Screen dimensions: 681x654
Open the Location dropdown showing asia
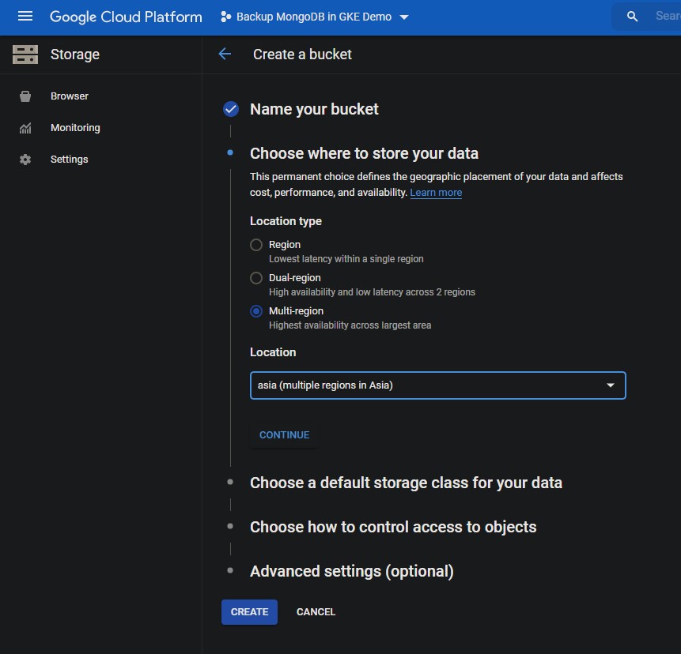pyautogui.click(x=437, y=385)
